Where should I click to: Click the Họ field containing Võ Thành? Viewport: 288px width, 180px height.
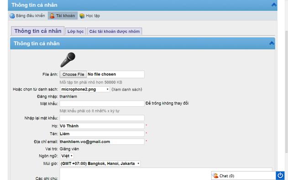pos(102,126)
